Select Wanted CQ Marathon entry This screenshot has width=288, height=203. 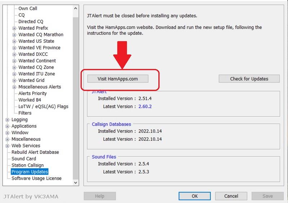point(41,34)
